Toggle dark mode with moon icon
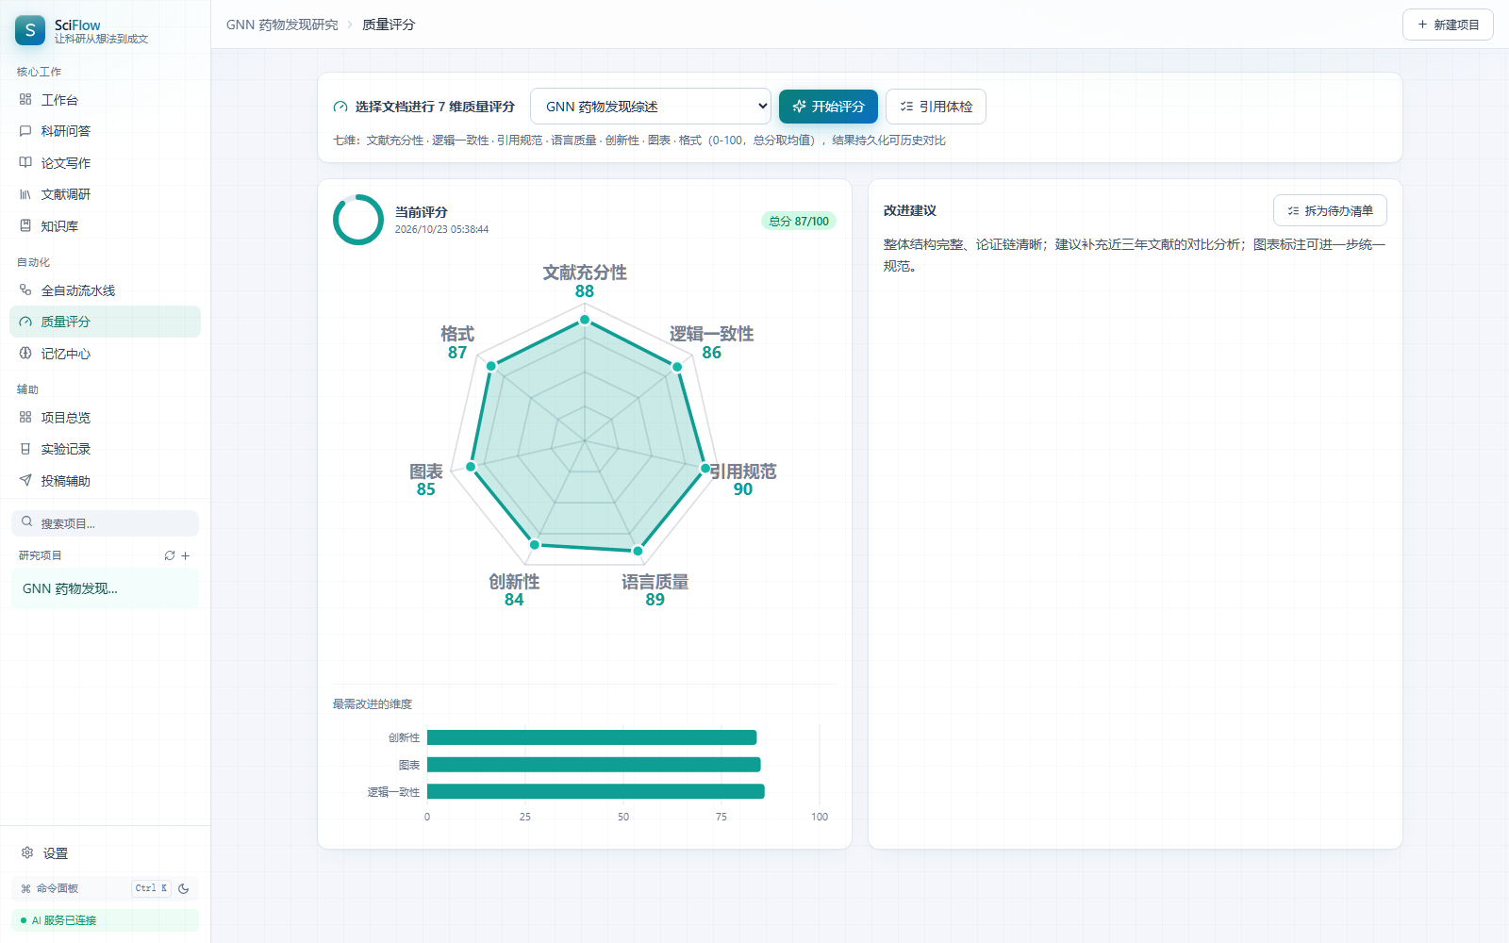 (x=184, y=888)
